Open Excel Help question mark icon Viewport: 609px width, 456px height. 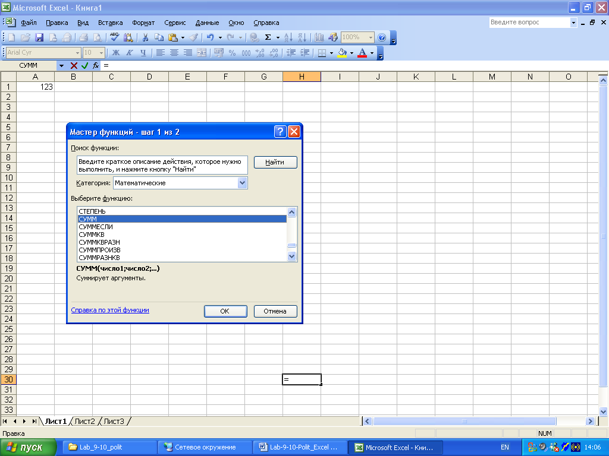pos(382,37)
